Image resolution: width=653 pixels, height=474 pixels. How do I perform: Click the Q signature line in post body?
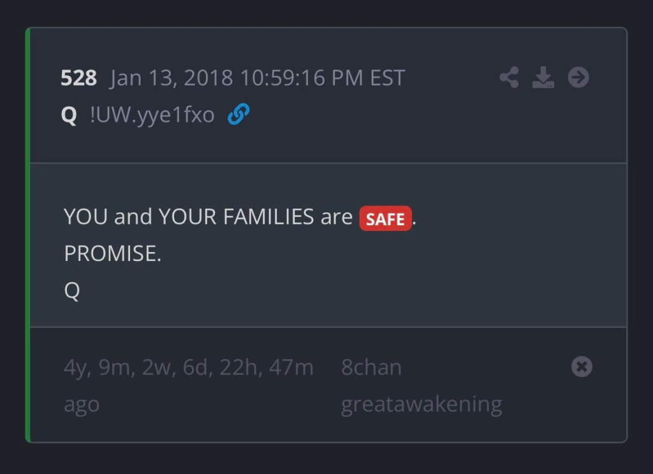pos(71,290)
